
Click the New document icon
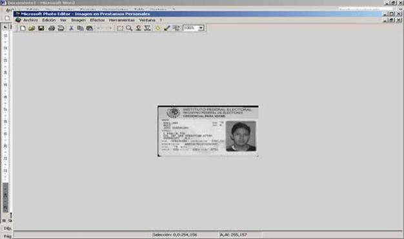[x=23, y=28]
